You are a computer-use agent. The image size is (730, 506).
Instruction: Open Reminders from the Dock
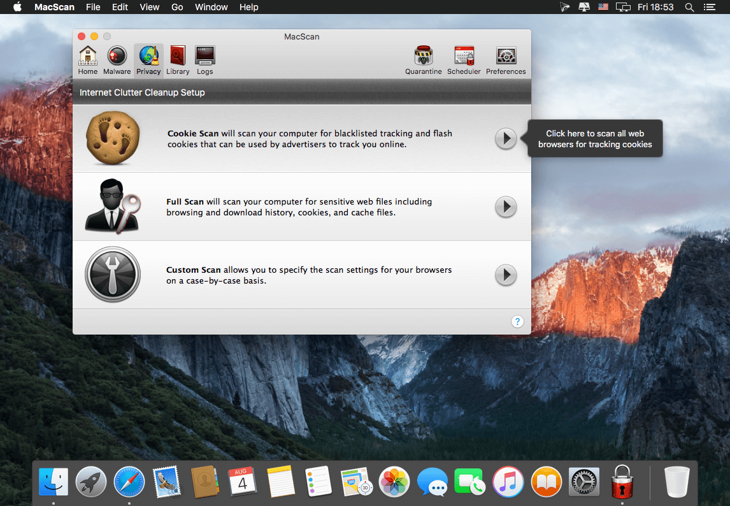(318, 482)
